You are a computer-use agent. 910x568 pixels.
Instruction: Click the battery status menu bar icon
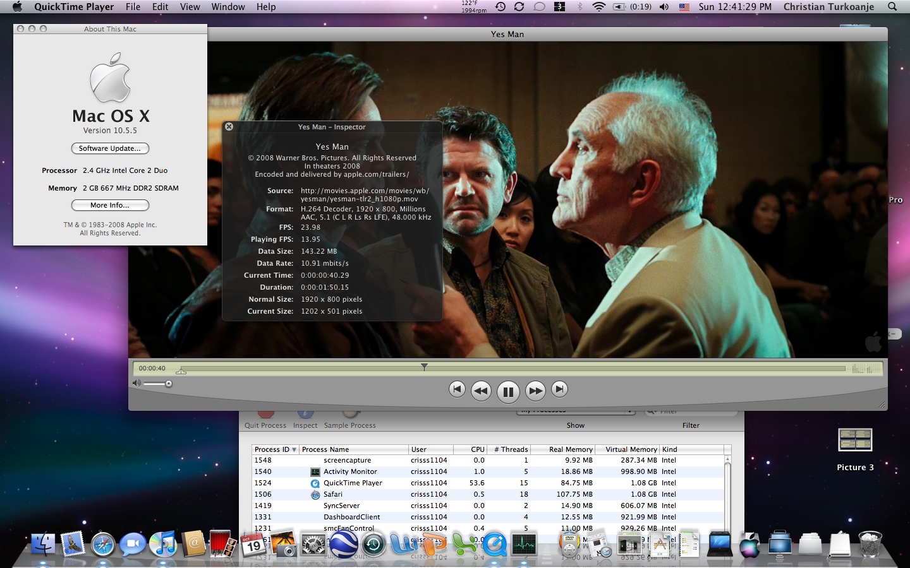pyautogui.click(x=633, y=7)
